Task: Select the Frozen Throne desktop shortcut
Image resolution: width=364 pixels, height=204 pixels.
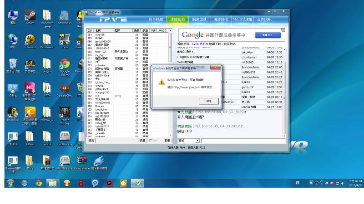Action: pos(65,116)
